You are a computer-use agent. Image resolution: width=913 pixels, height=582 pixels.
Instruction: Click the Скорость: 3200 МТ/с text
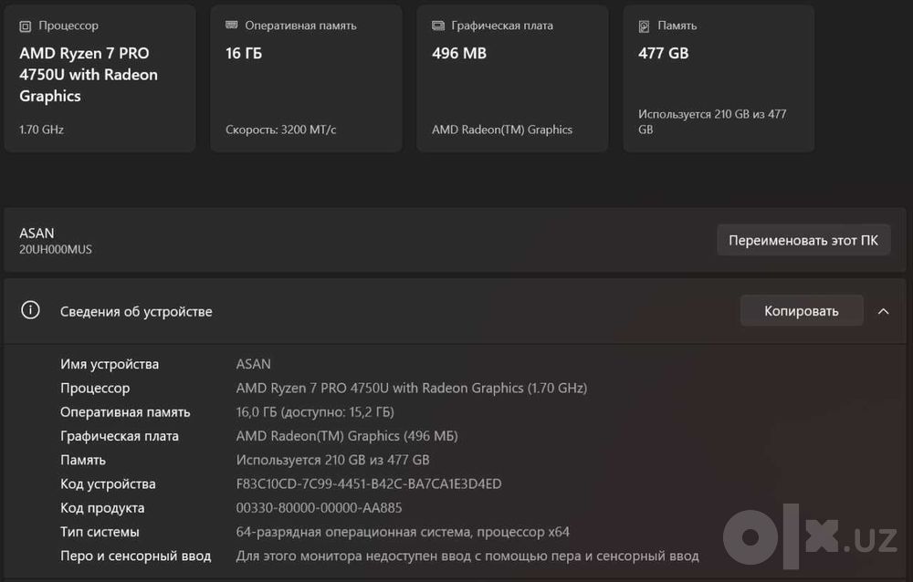click(x=280, y=130)
